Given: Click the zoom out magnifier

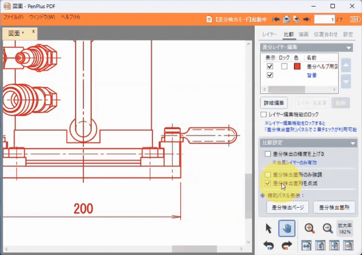Looking at the screenshot, I should [x=327, y=229].
